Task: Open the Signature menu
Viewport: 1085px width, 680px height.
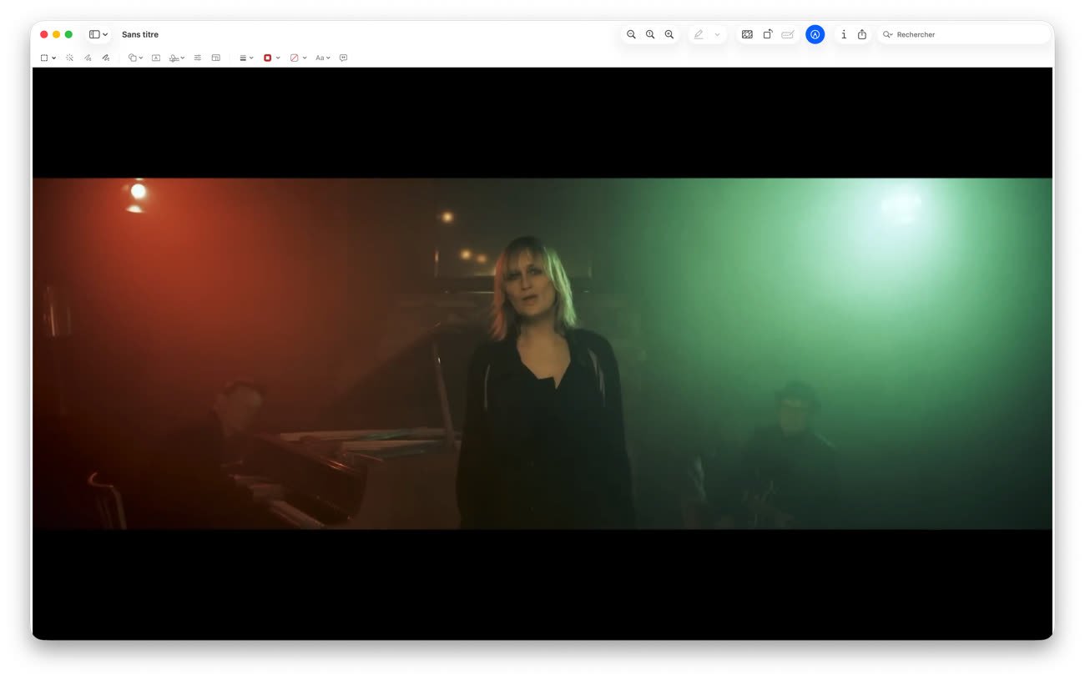Action: click(176, 58)
